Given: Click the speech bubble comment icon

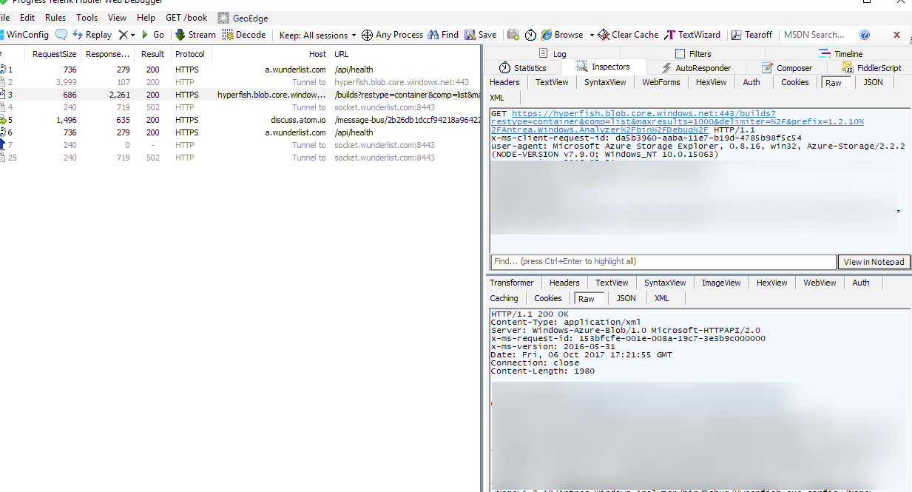Looking at the screenshot, I should 61,35.
